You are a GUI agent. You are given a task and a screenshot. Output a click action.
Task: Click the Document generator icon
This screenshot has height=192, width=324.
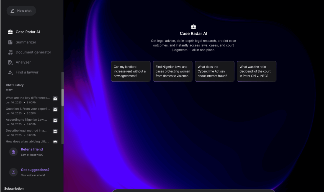pos(10,52)
